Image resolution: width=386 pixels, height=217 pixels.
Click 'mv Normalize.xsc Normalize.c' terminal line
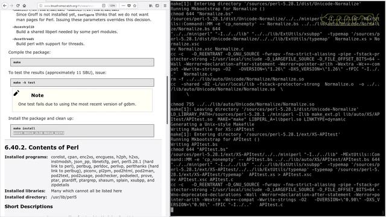[207, 49]
